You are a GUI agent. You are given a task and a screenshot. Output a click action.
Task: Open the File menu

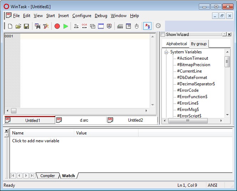pyautogui.click(x=16, y=16)
